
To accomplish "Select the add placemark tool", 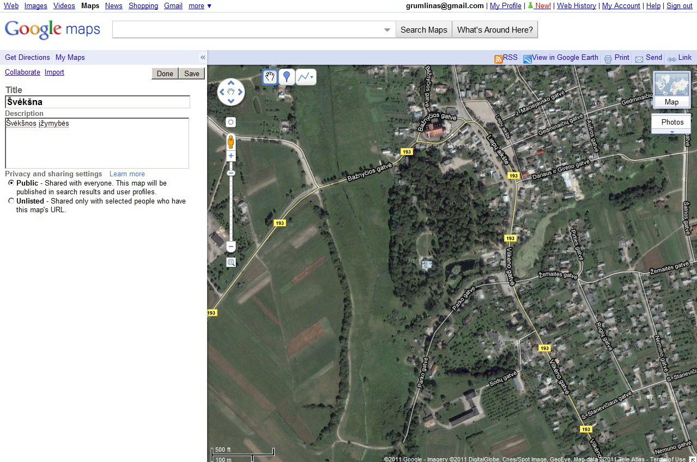I will [287, 77].
